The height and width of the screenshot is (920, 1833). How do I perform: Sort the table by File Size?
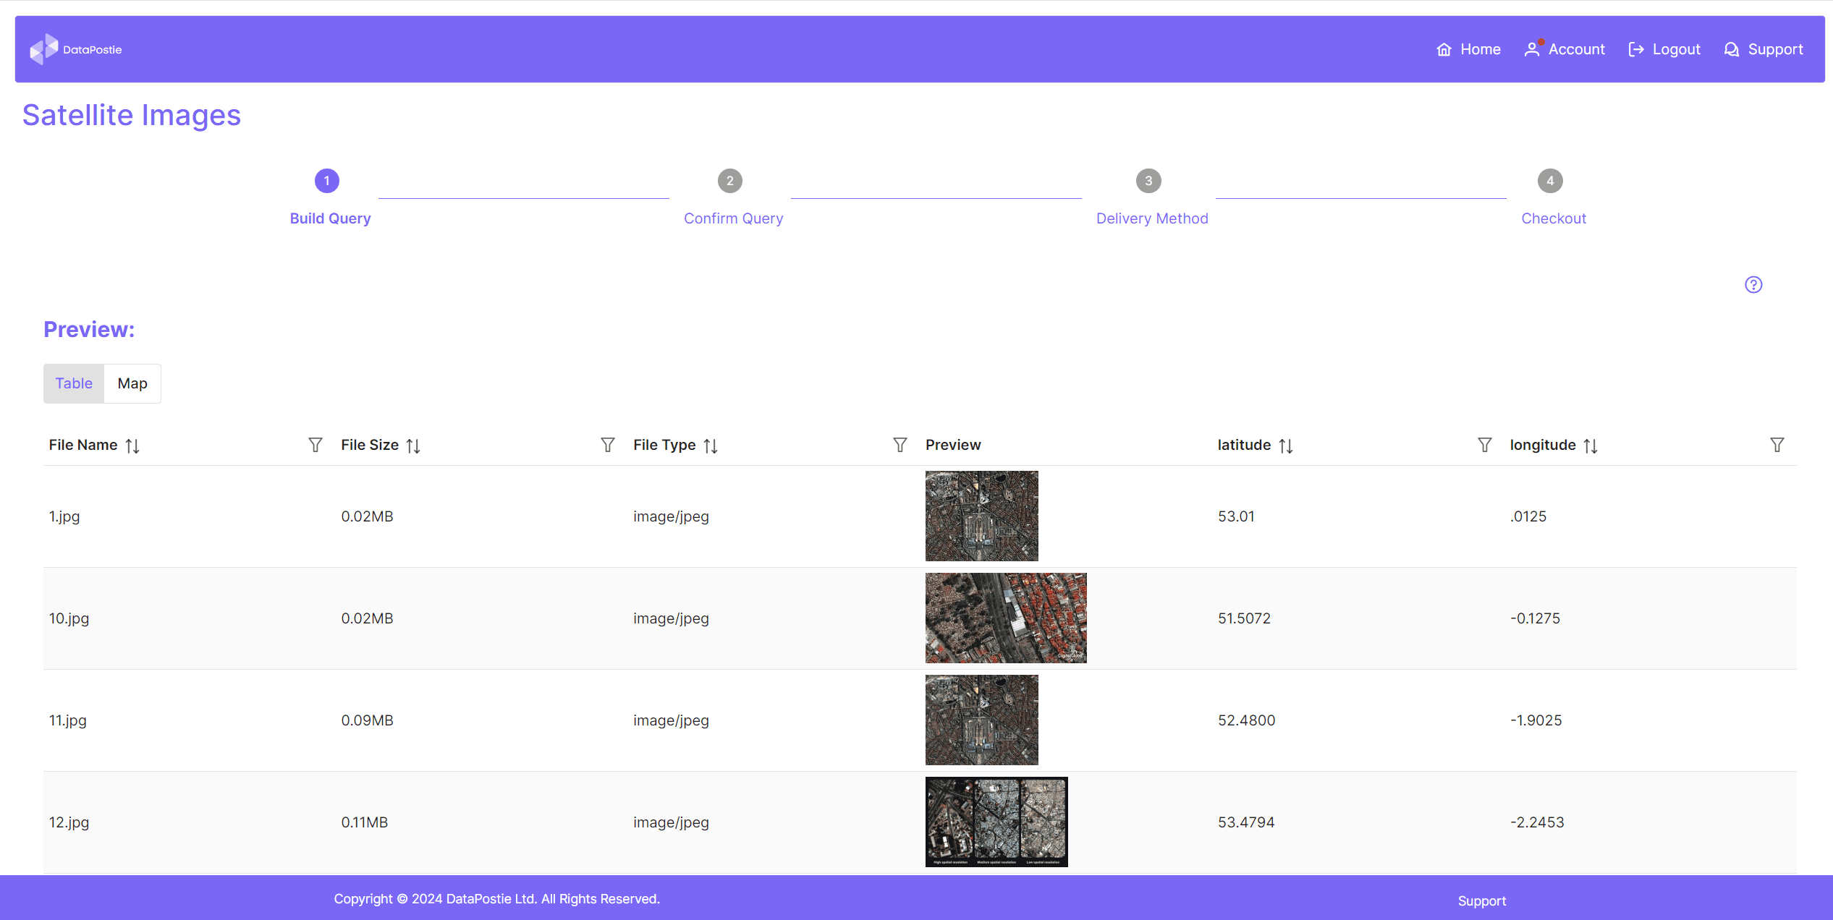pyautogui.click(x=413, y=445)
